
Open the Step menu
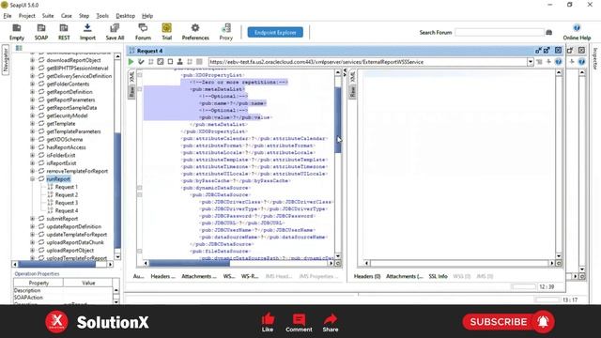(84, 16)
